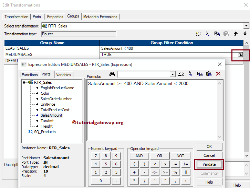250x188 pixels.
Task: Click the Group Filter Condition column header
Action: pos(172,43)
